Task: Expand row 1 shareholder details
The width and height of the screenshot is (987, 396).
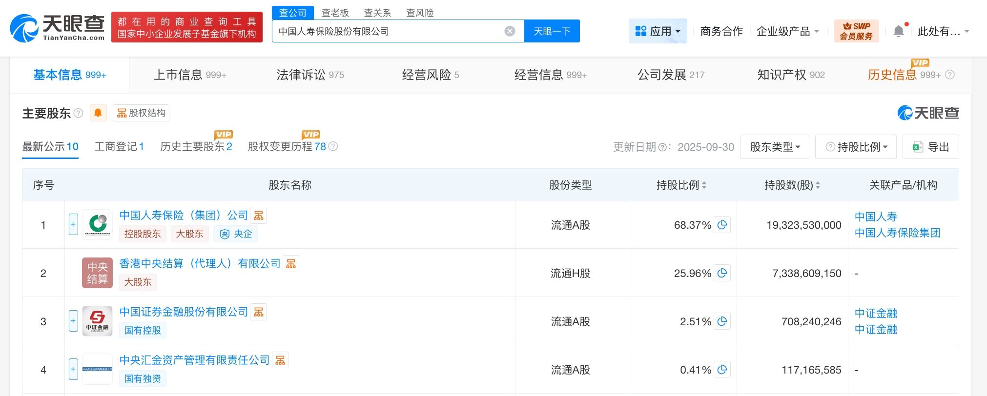Action: tap(73, 225)
